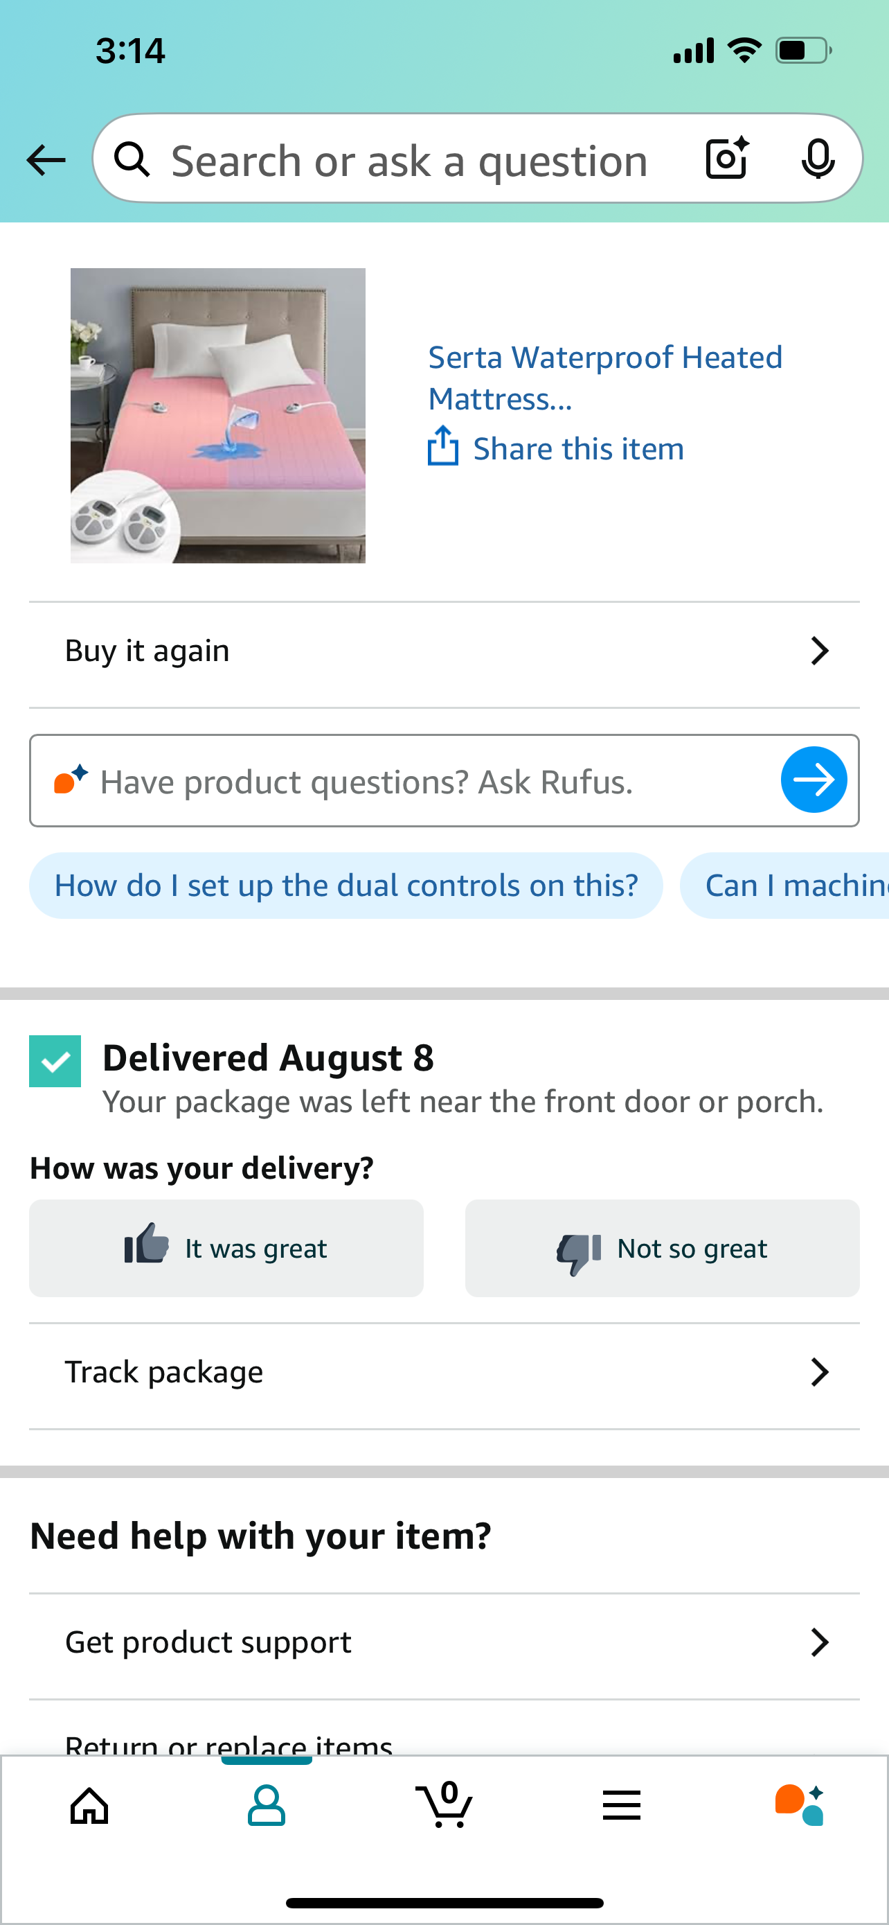The image size is (889, 1925).
Task: Tap the microphone voice search icon
Action: 818,159
